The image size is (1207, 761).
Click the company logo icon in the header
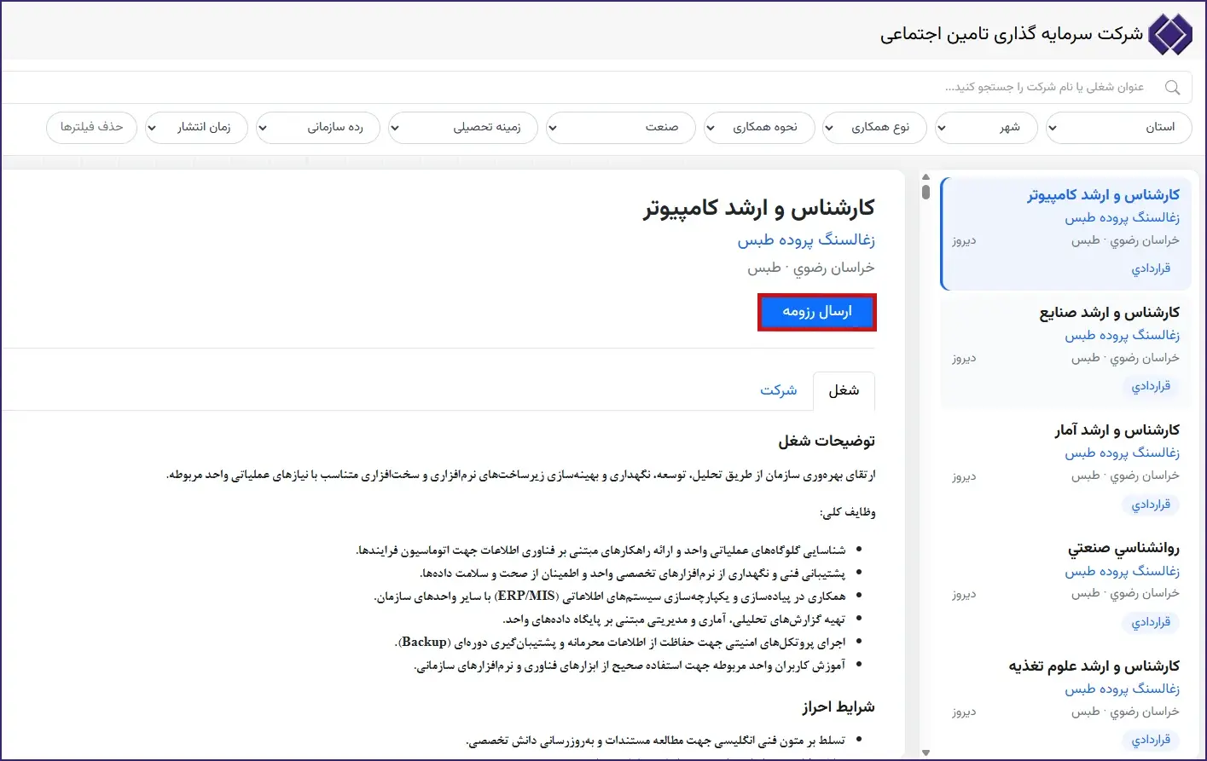coord(1170,34)
